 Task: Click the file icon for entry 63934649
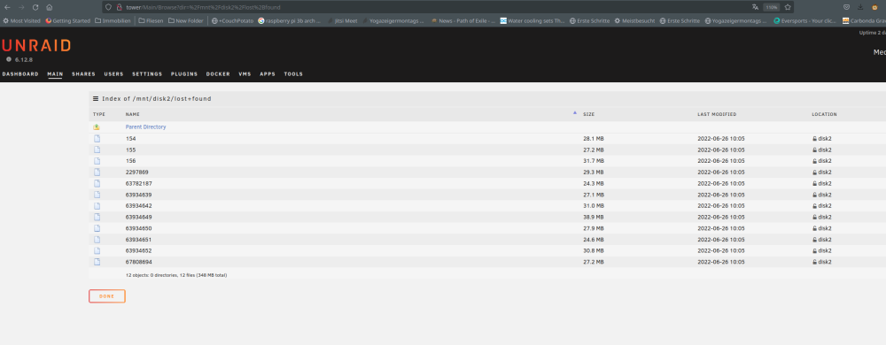click(97, 217)
